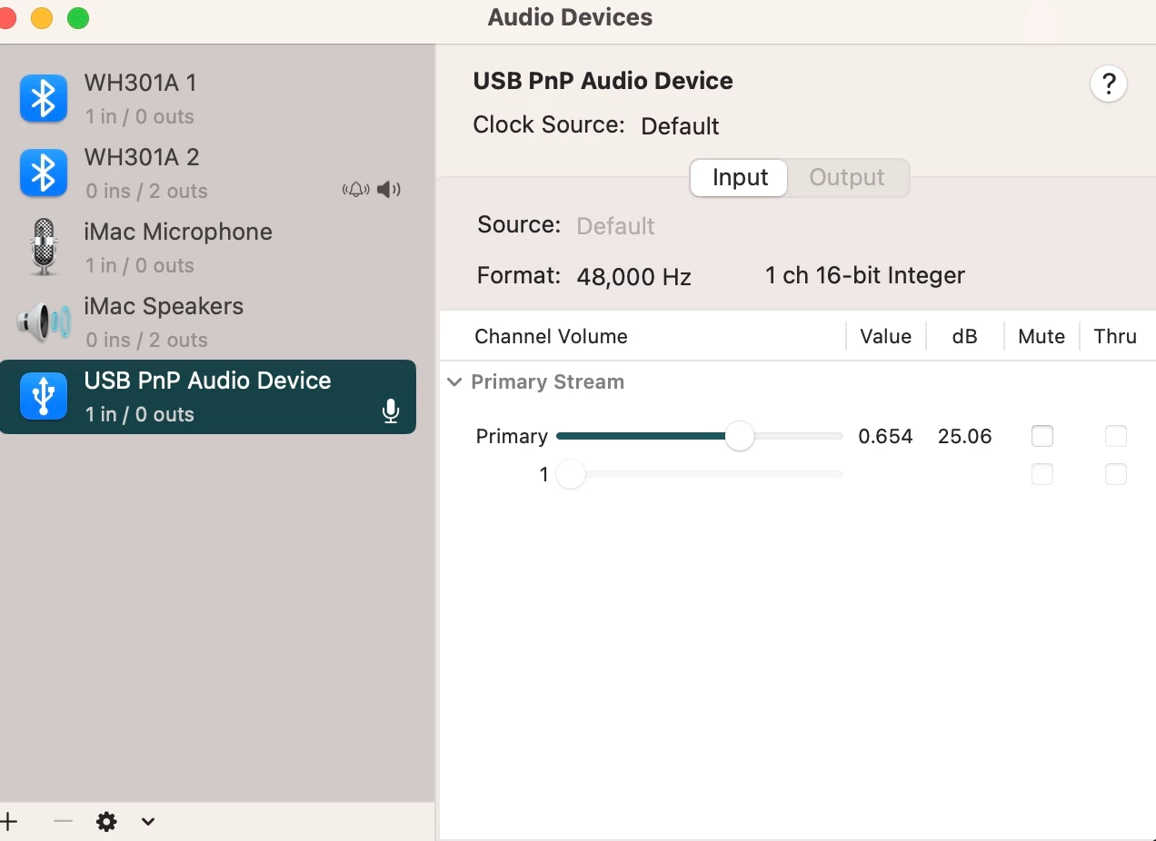The width and height of the screenshot is (1156, 841).
Task: Click the channel 1 volume slider knob
Action: tap(570, 474)
